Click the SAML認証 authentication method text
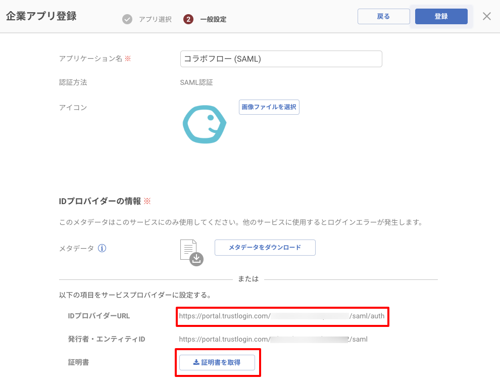 pyautogui.click(x=196, y=82)
